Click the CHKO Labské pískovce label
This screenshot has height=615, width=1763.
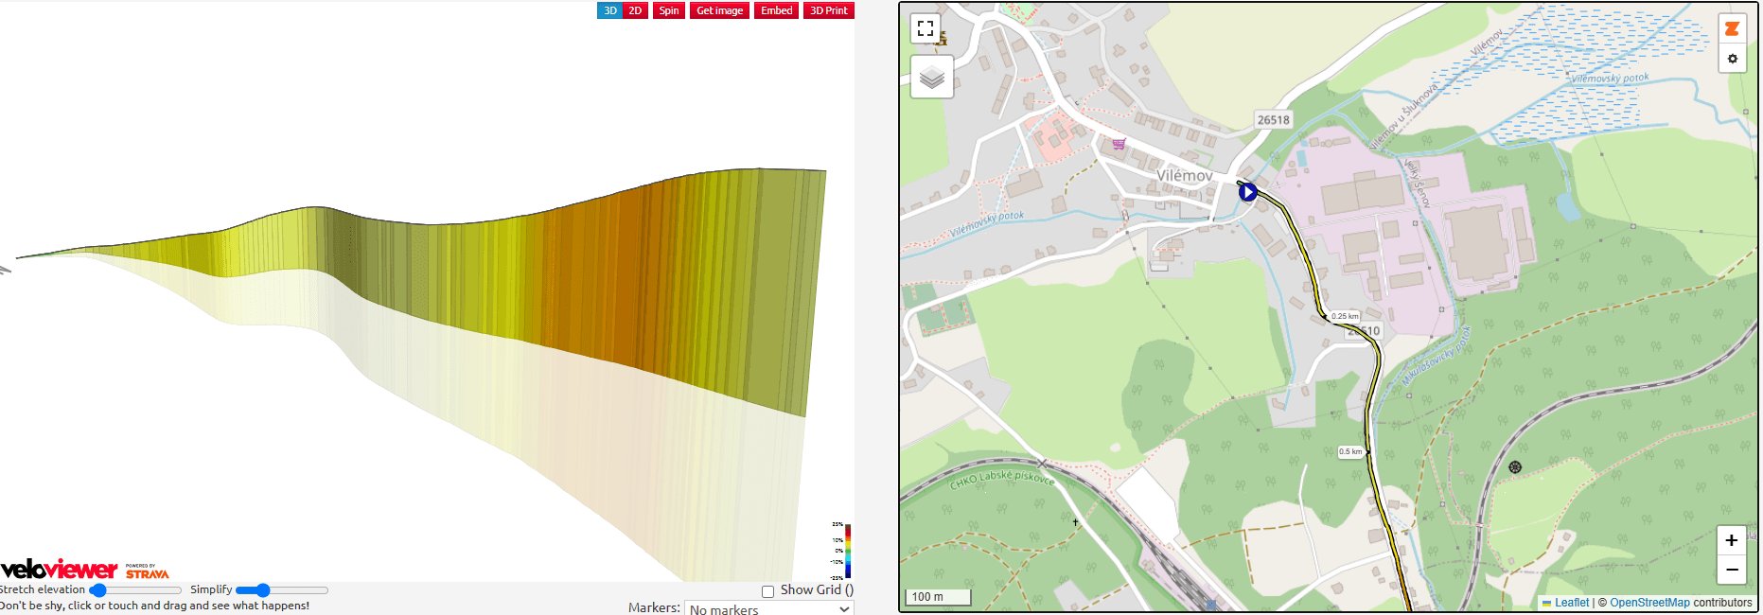1001,479
